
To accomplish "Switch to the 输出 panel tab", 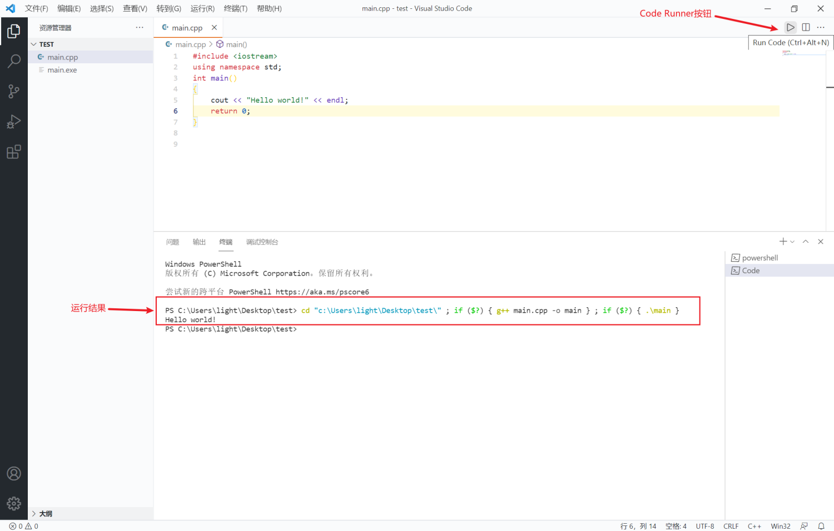I will coord(198,242).
